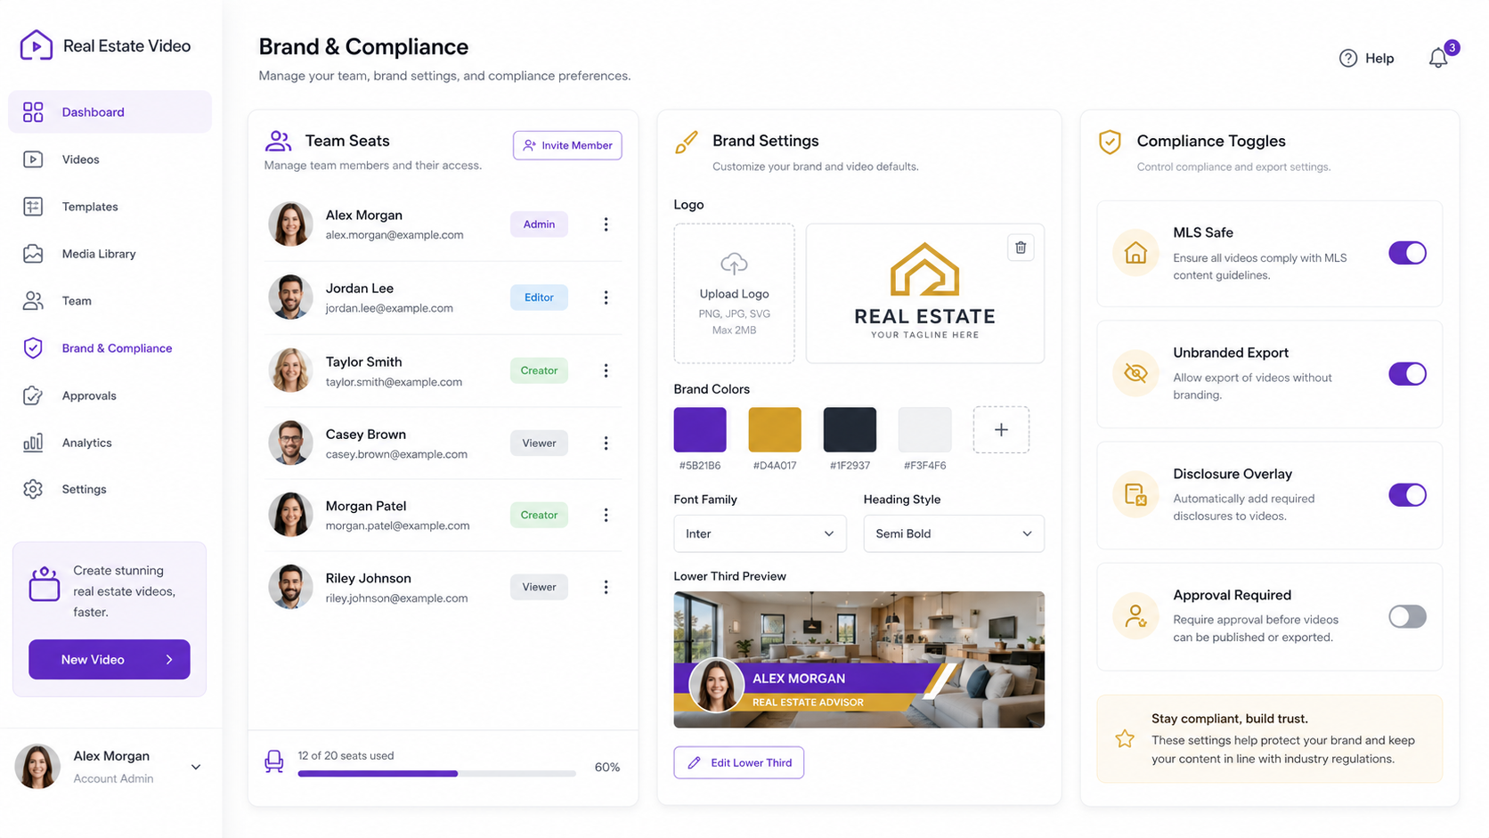Click riley.johnson@example.com email text

coord(396,598)
